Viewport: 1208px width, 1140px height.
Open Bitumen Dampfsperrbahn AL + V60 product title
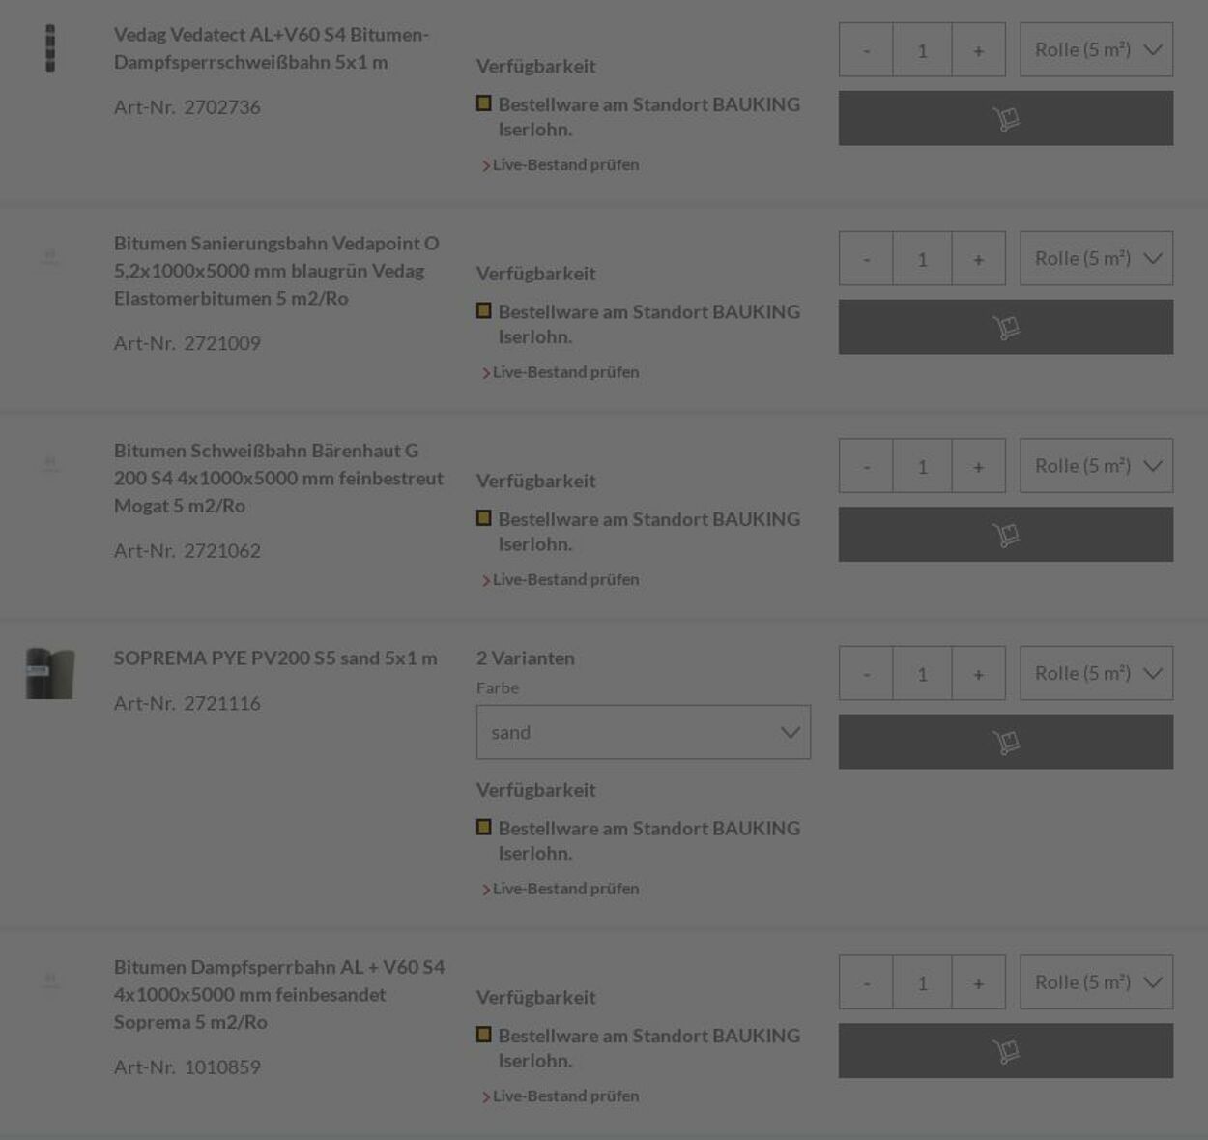click(x=279, y=994)
